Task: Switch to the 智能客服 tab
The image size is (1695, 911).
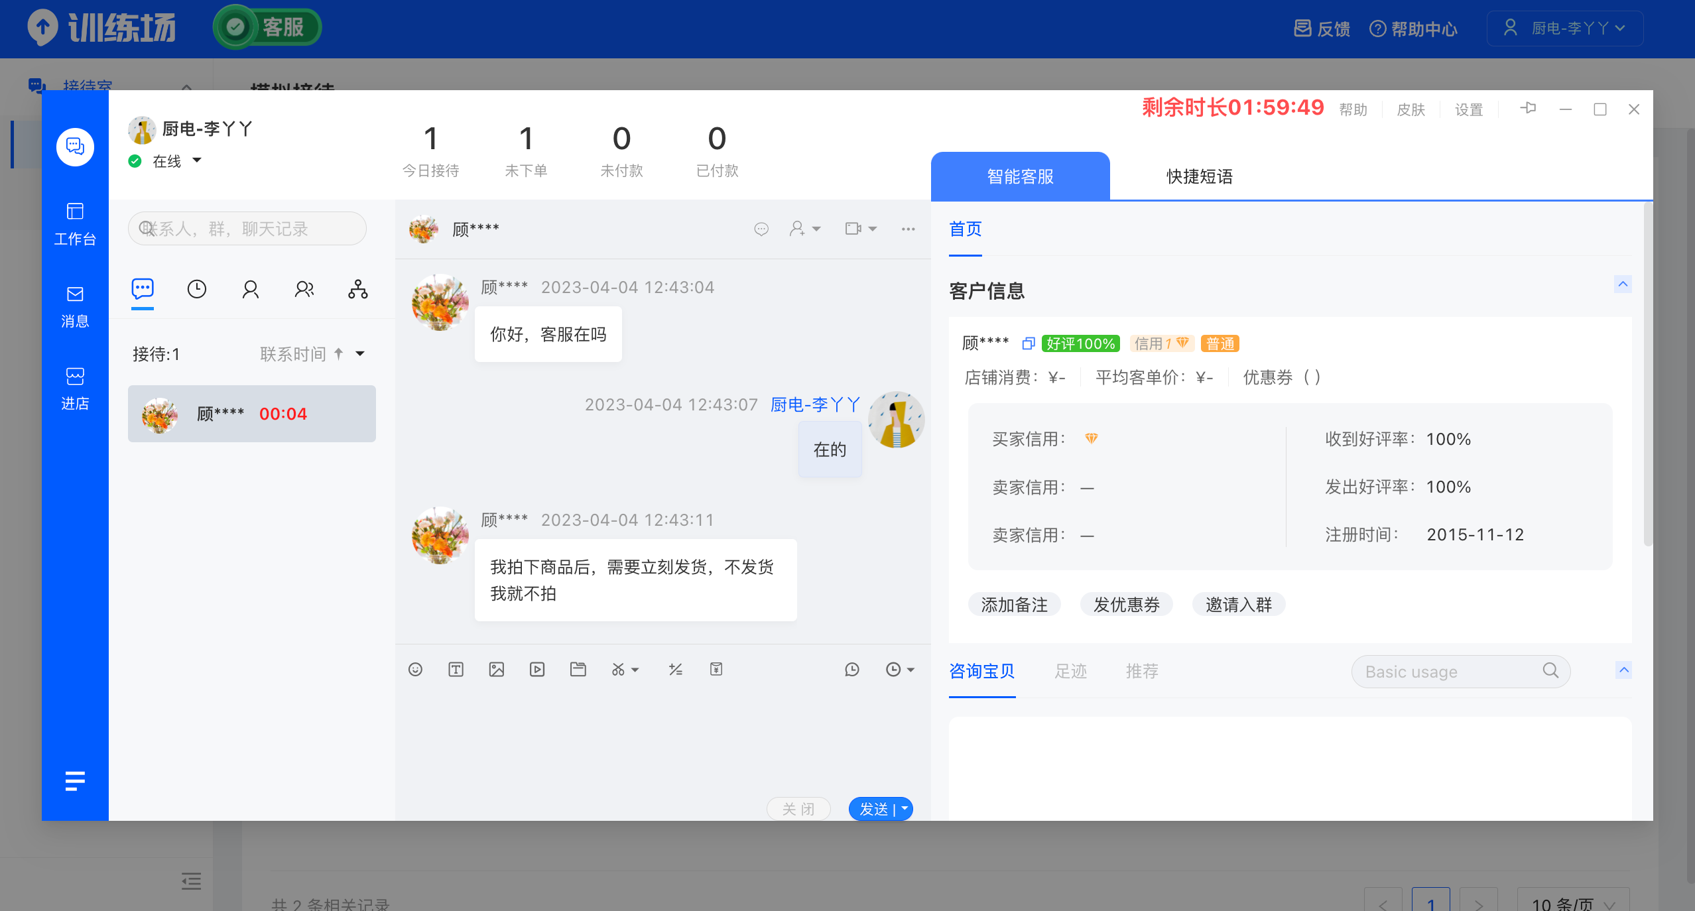Action: coord(1020,176)
